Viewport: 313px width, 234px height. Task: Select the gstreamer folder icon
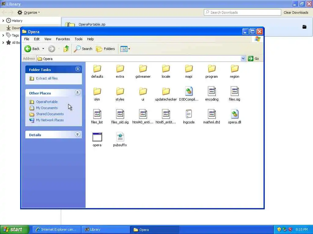pos(143,69)
